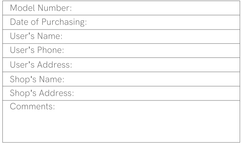This screenshot has width=242, height=144.
Task: Click the word "Model" in the first row
Action: [x=22, y=8]
